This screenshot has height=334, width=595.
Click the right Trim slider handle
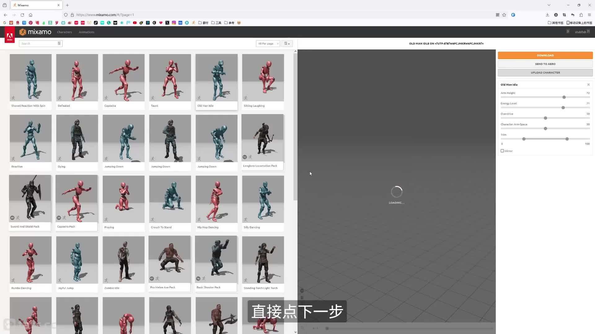point(567,139)
